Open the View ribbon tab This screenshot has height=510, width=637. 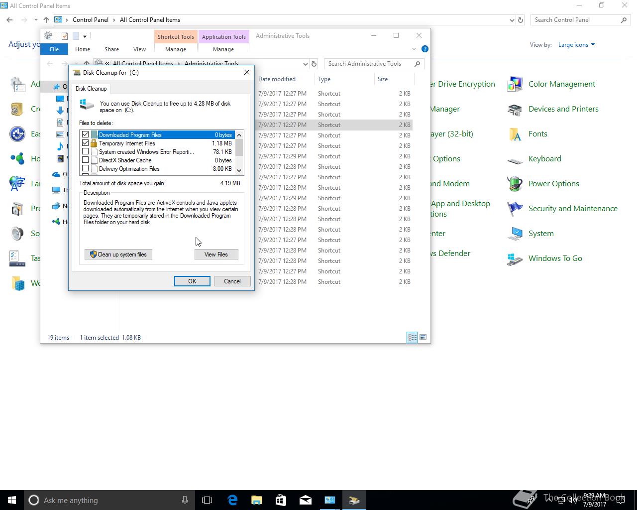point(139,49)
